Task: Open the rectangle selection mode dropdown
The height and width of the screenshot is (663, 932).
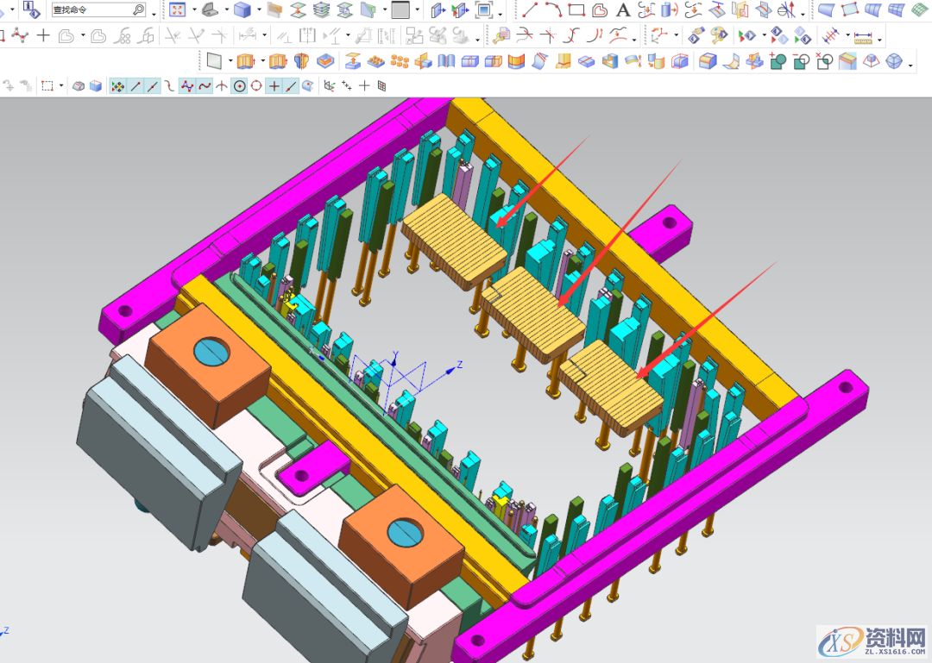Action: 60,86
